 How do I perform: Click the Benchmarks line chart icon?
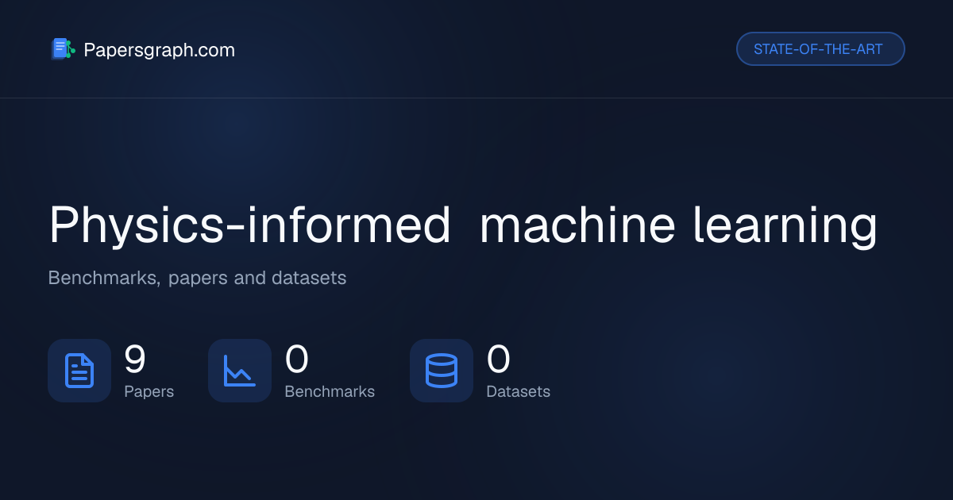[240, 371]
